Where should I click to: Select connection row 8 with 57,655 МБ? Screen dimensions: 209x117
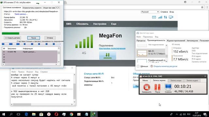click(x=30, y=52)
